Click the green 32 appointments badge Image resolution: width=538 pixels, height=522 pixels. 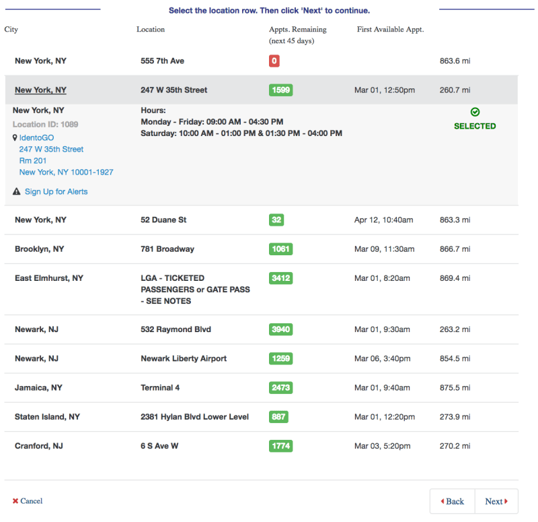(x=276, y=220)
